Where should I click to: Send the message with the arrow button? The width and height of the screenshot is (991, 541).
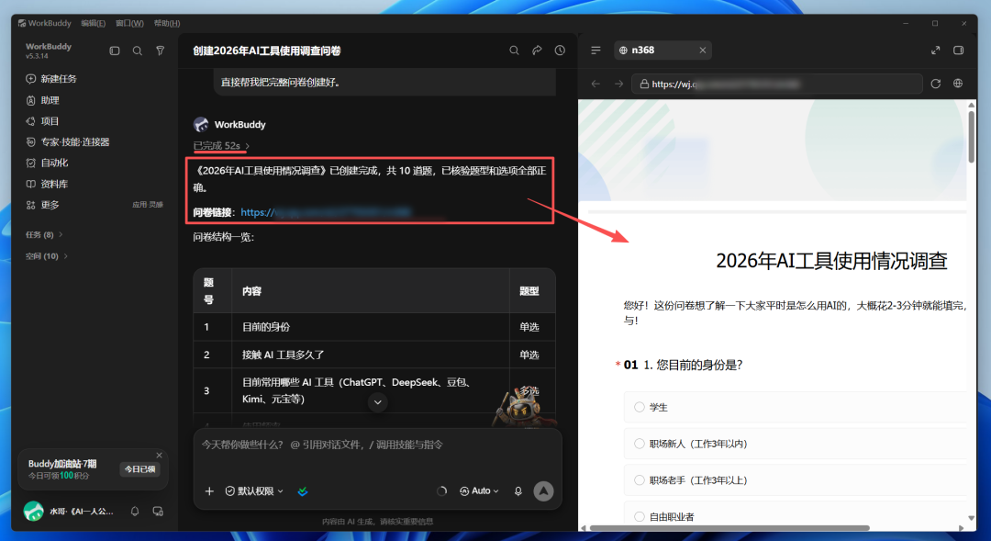point(543,491)
